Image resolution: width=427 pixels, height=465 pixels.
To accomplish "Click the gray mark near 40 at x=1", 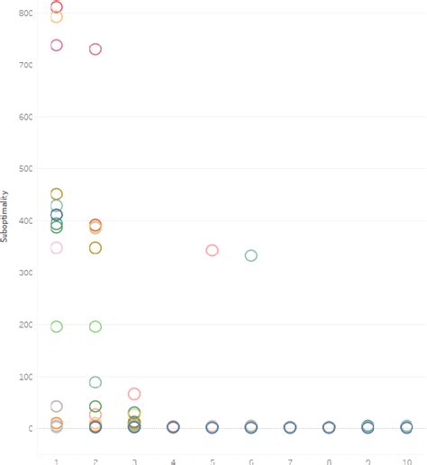I will [x=57, y=407].
